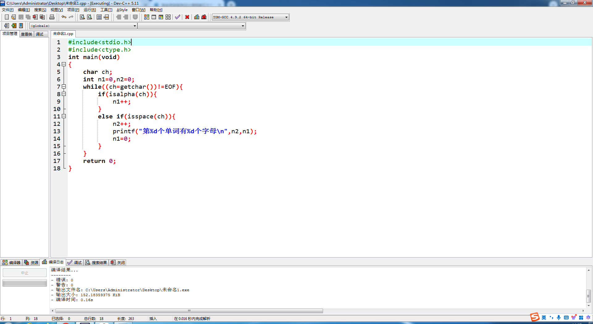Open the AStyle menu
593x324 pixels.
[x=122, y=10]
